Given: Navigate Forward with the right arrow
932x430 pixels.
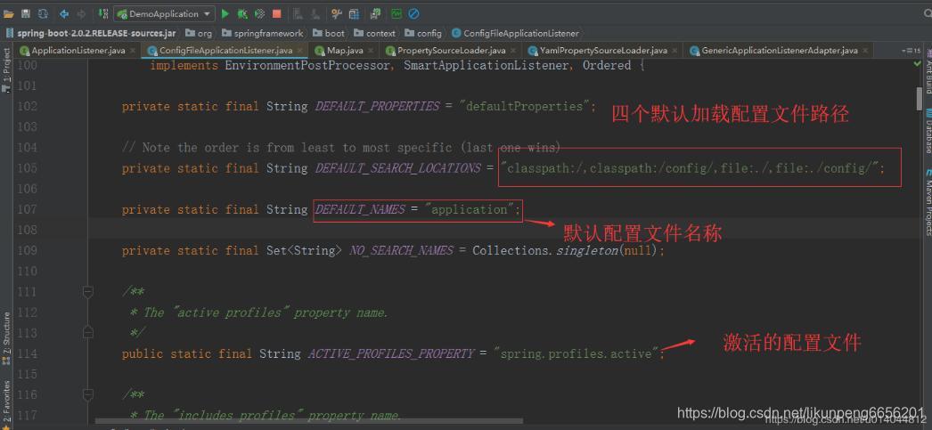Looking at the screenshot, I should tap(81, 13).
